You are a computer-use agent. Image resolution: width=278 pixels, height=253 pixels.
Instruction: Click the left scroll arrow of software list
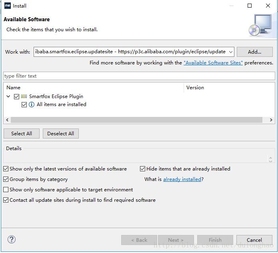point(7,120)
